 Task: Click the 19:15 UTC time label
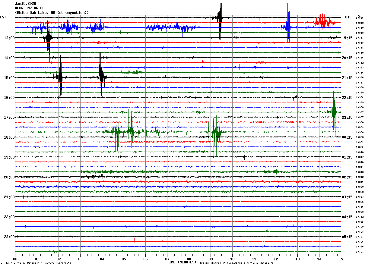[347, 38]
